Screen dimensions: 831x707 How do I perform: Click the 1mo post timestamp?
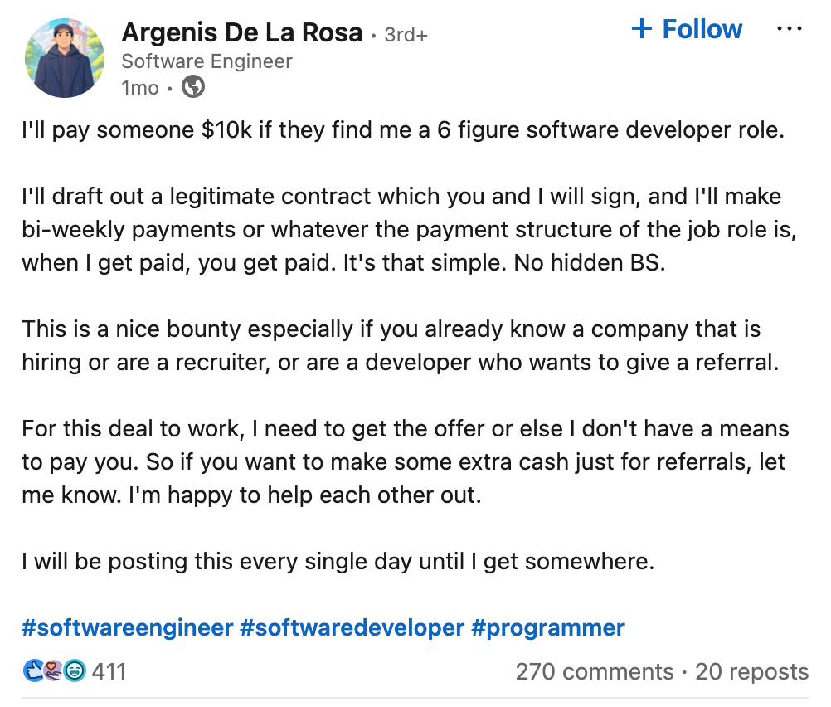pyautogui.click(x=140, y=88)
